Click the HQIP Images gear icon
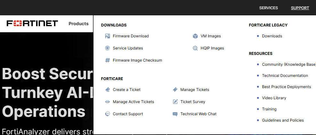The height and width of the screenshot is (135, 316). (x=195, y=48)
